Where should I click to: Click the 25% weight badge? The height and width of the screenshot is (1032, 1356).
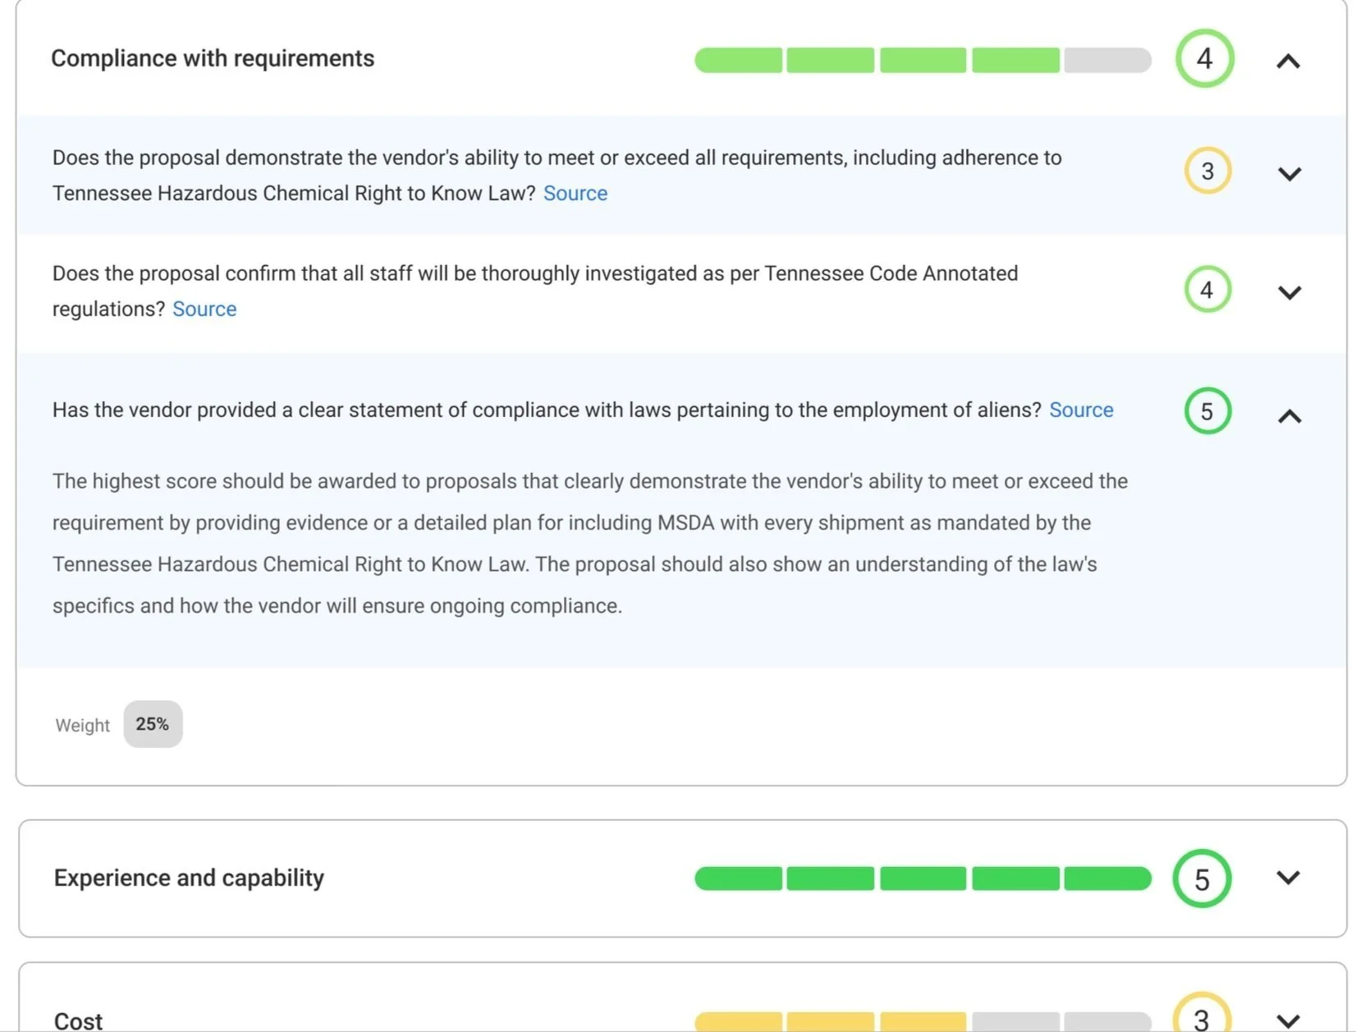153,724
